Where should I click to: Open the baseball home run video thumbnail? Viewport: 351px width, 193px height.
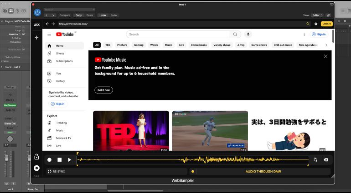(x=210, y=131)
